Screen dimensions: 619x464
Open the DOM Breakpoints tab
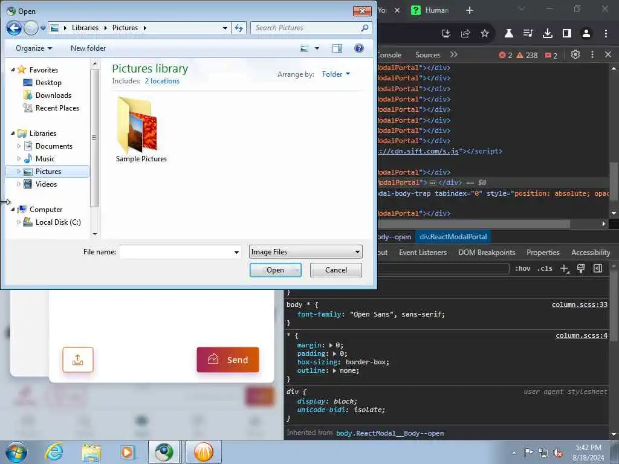[487, 253]
